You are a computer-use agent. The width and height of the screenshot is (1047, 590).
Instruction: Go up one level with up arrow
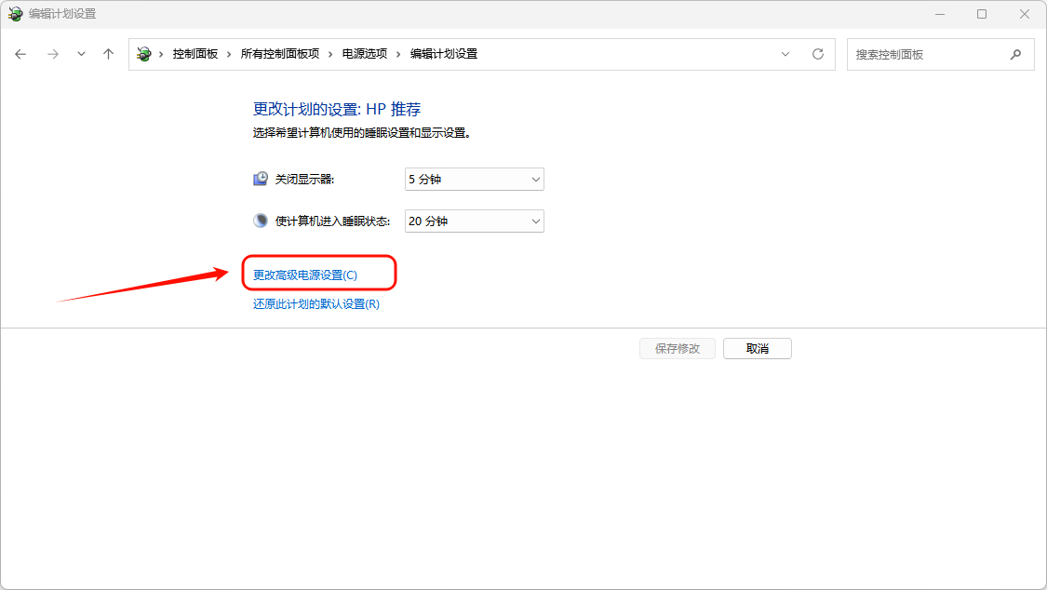tap(108, 54)
